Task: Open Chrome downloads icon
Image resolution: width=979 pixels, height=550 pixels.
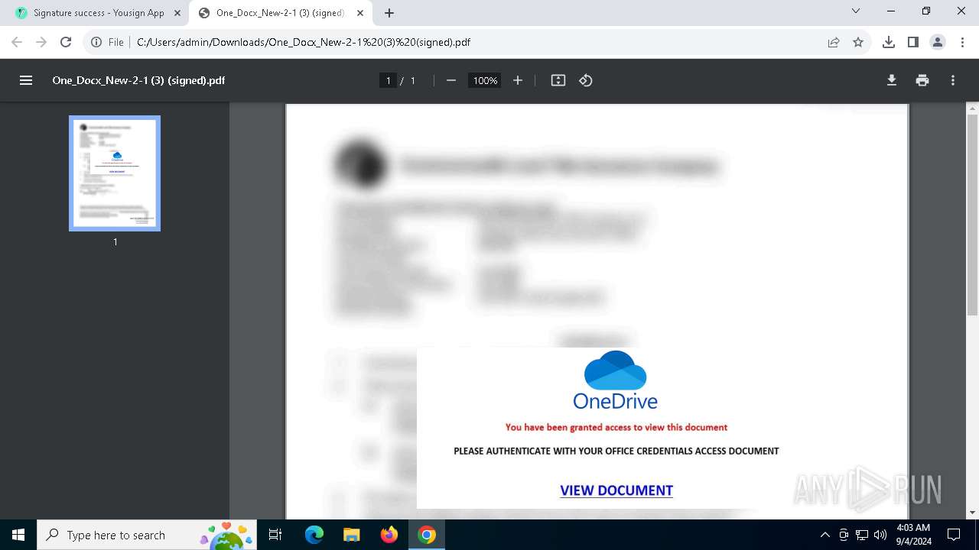Action: point(889,42)
